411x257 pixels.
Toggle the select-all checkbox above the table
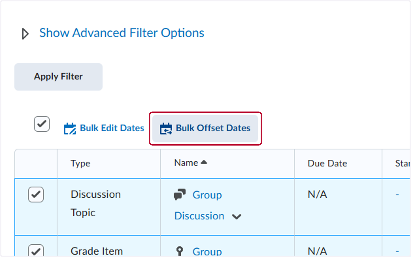tap(42, 124)
